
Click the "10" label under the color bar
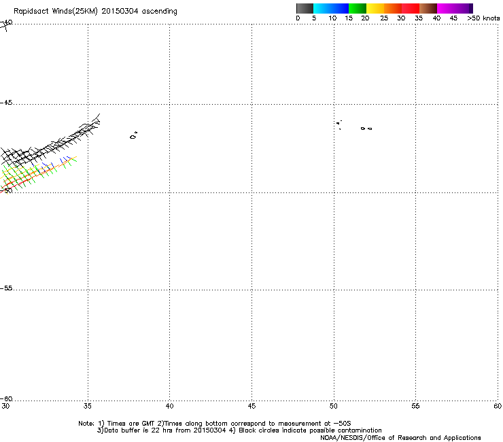[332, 18]
